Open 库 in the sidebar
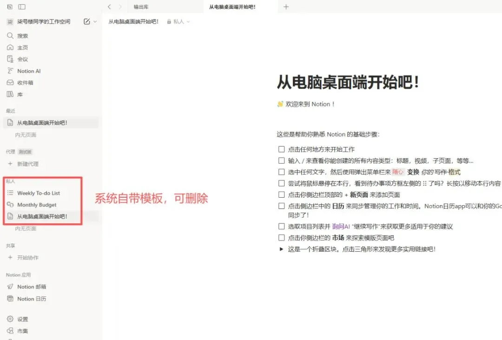 tap(51, 94)
